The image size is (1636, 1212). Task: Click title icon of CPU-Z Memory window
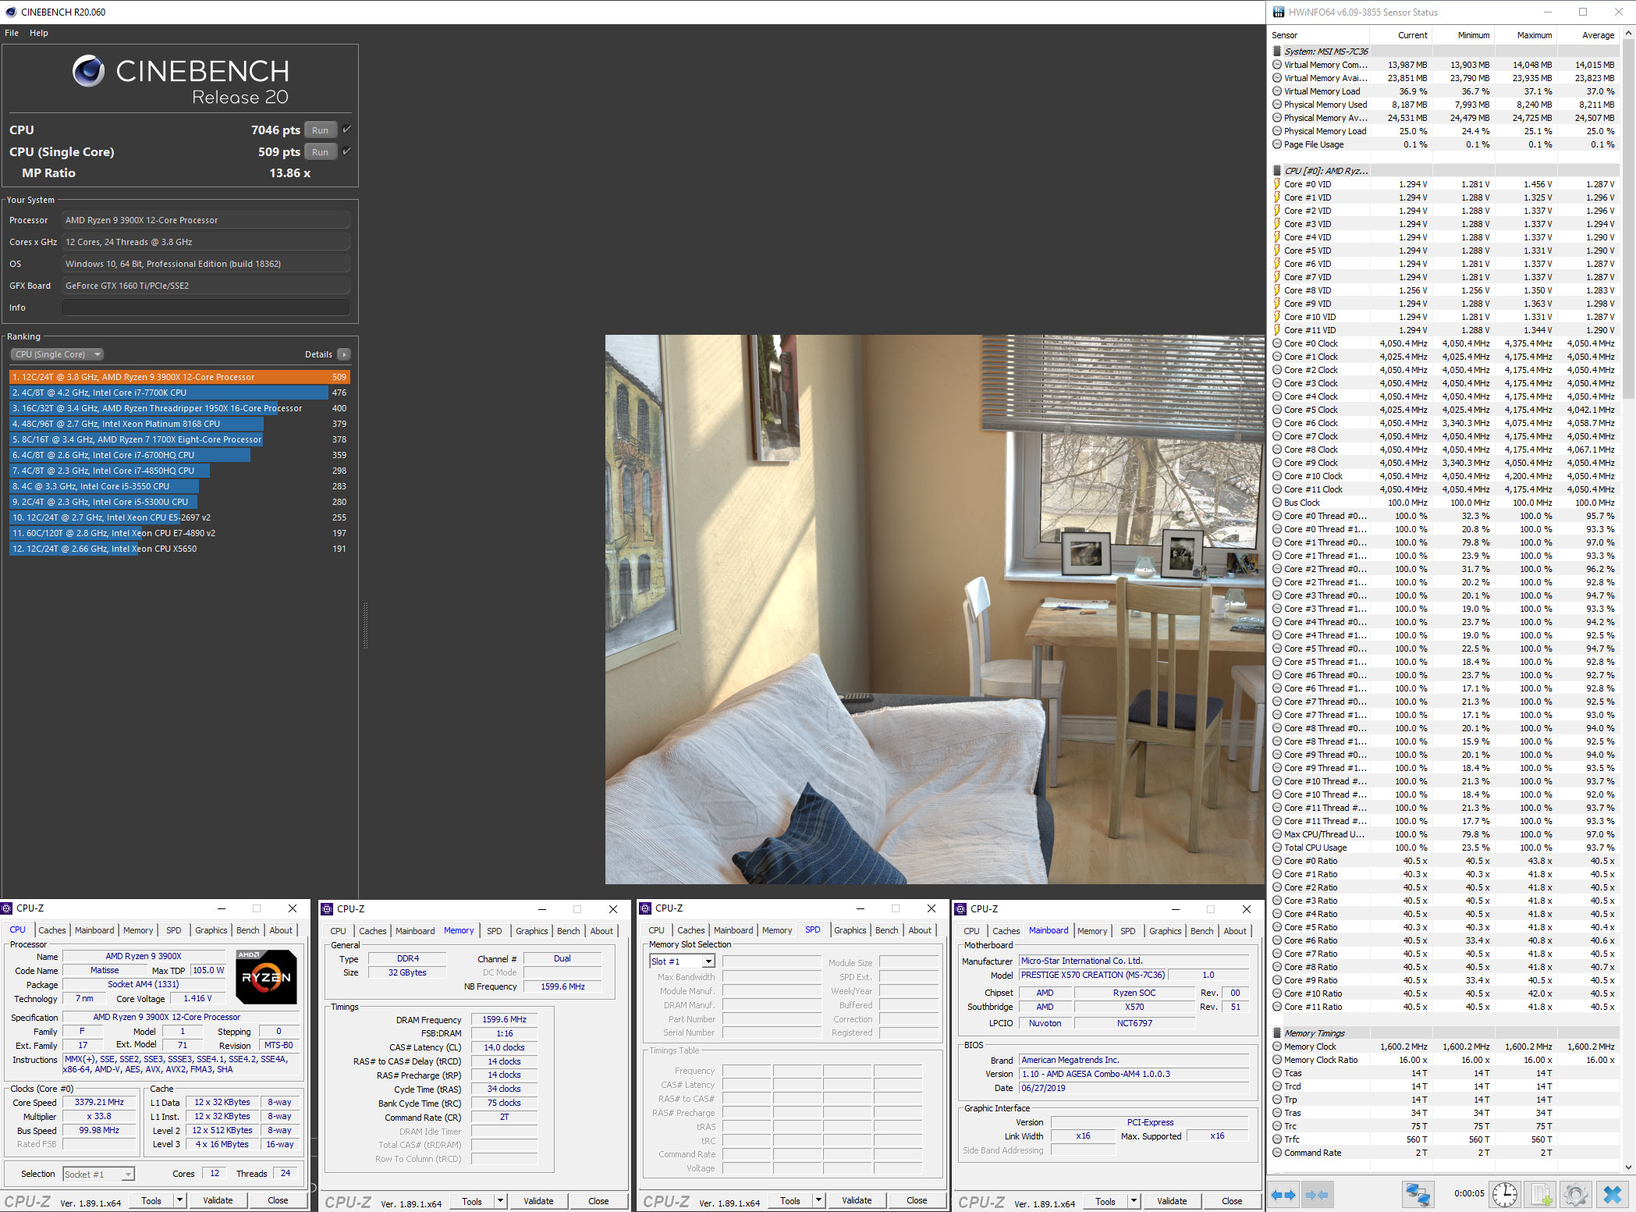tap(327, 908)
